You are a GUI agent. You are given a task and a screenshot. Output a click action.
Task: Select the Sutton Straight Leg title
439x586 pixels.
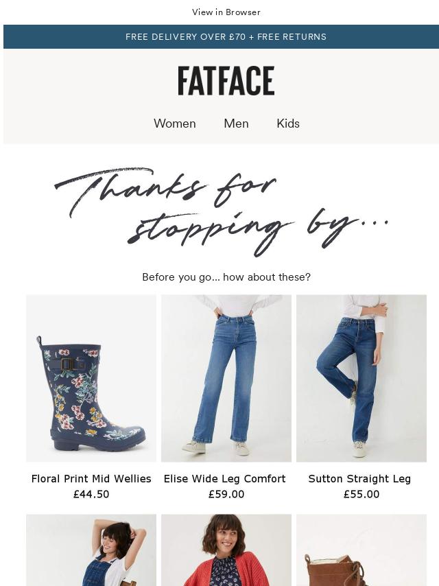359,479
